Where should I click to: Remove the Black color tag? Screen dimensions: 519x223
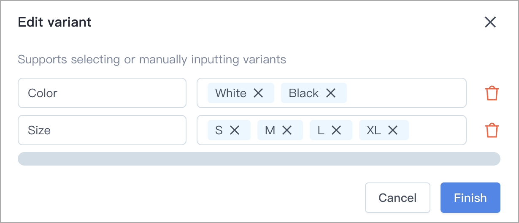331,93
